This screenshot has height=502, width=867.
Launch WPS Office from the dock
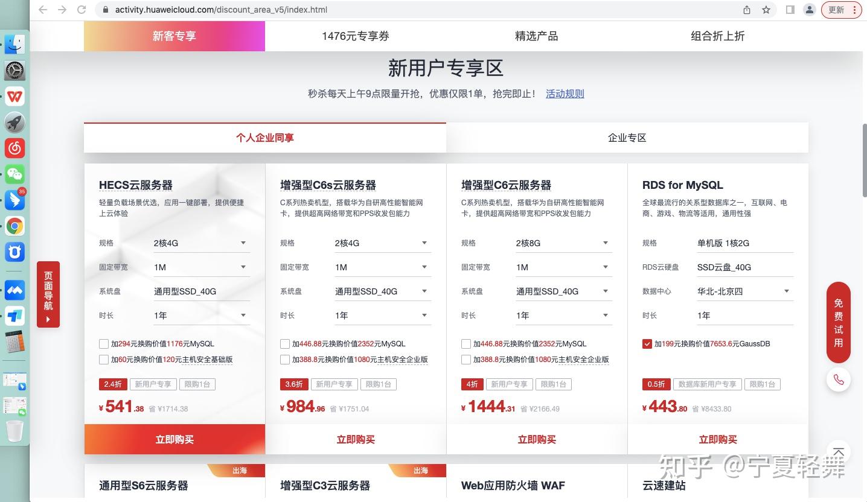(x=14, y=96)
